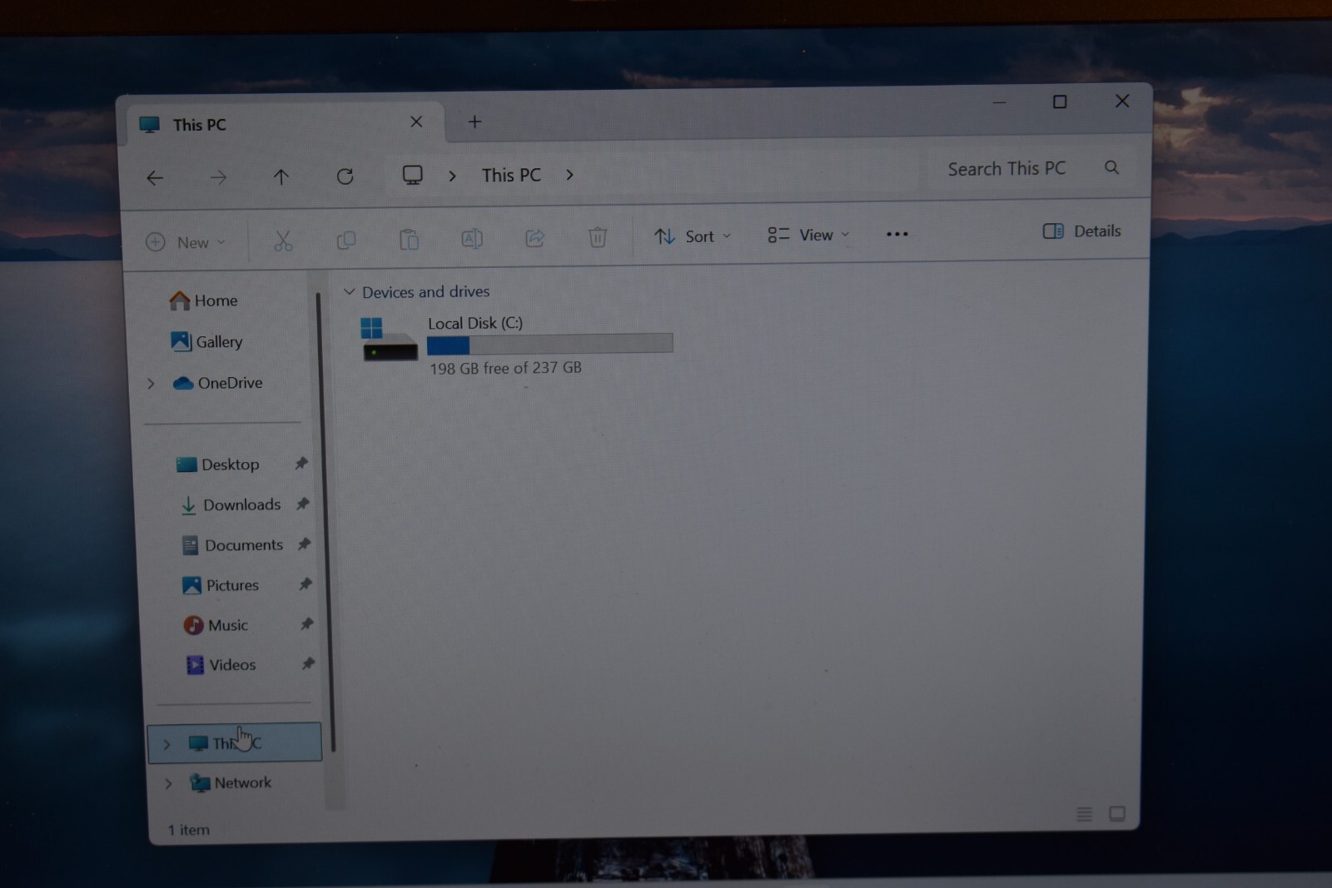1332x888 pixels.
Task: Refresh the This PC view
Action: (x=345, y=176)
